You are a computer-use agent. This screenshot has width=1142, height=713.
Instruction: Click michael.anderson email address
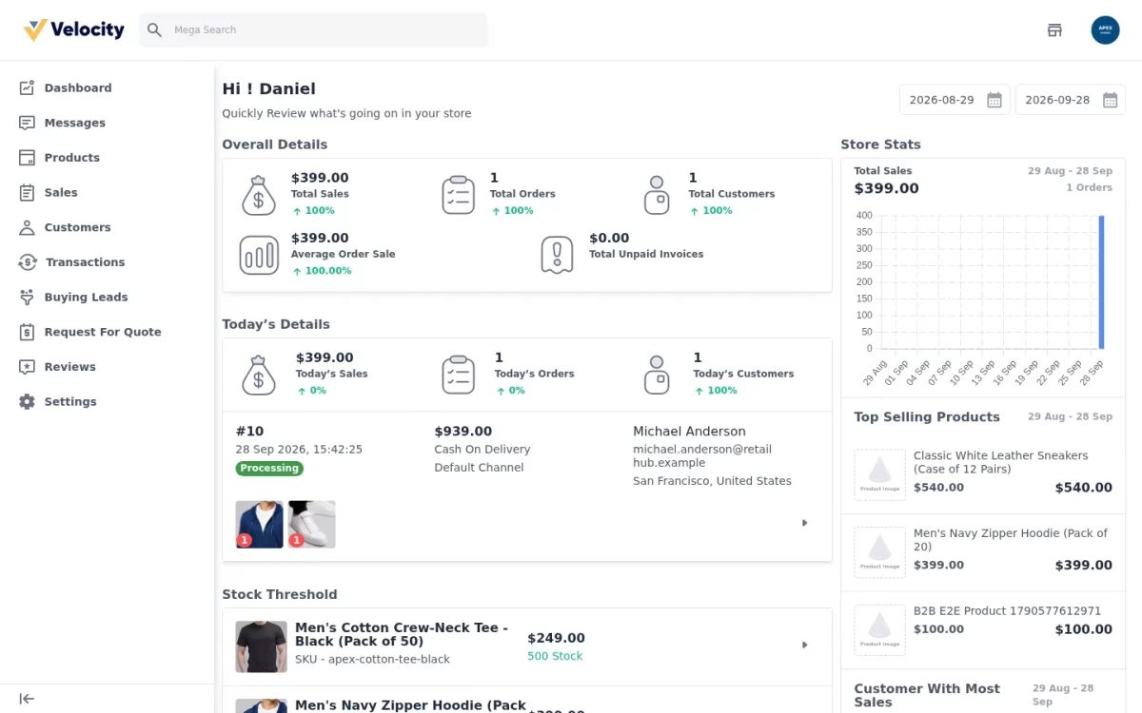[702, 456]
